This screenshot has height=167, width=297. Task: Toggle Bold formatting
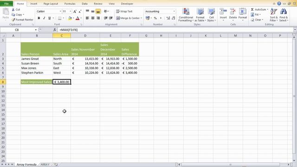tap(39, 18)
